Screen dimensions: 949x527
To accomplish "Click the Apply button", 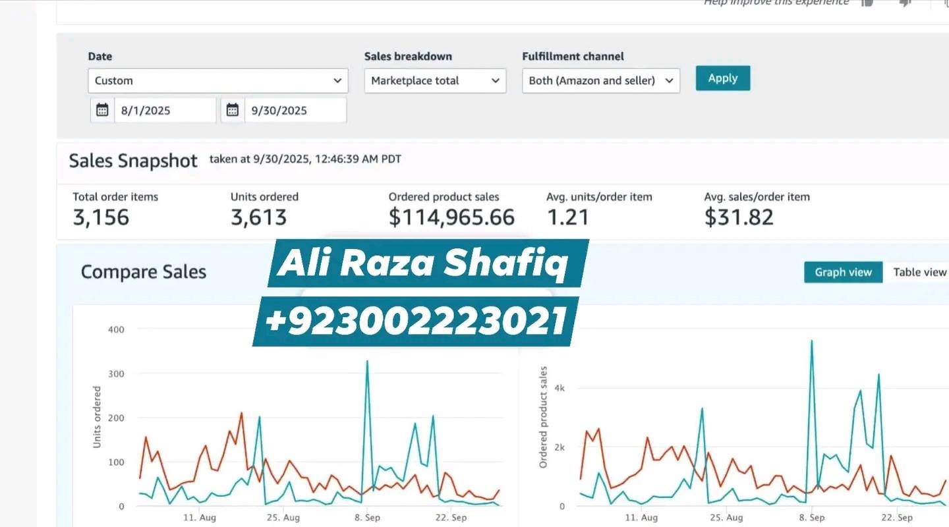I will pyautogui.click(x=723, y=78).
